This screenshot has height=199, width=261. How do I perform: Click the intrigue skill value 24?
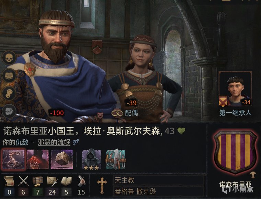pos(52,192)
